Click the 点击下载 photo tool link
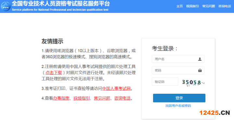The height and width of the screenshot is (120, 234). point(54,73)
